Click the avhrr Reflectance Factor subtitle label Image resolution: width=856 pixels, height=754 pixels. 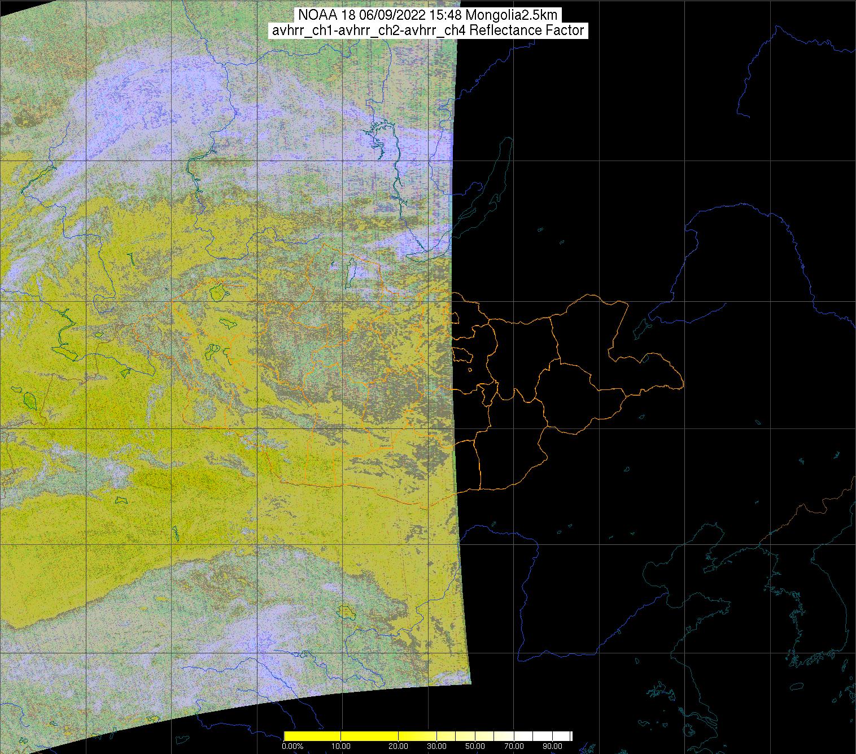click(427, 31)
